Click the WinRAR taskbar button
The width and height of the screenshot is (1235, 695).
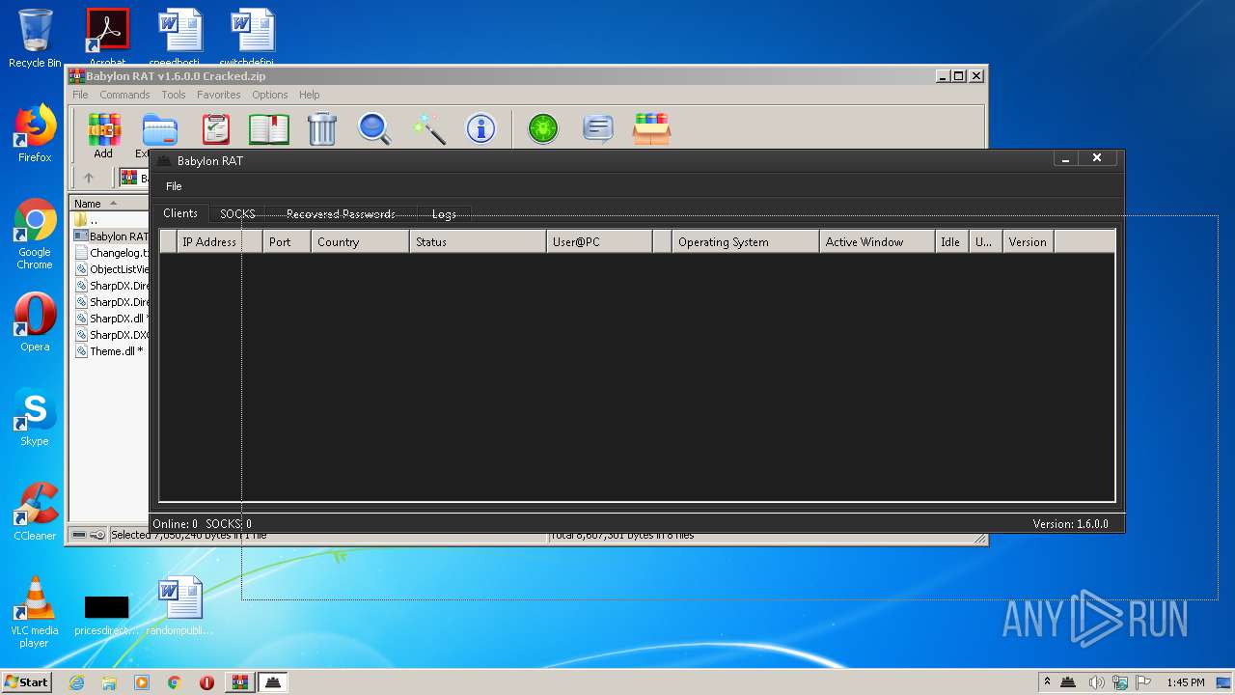[239, 682]
